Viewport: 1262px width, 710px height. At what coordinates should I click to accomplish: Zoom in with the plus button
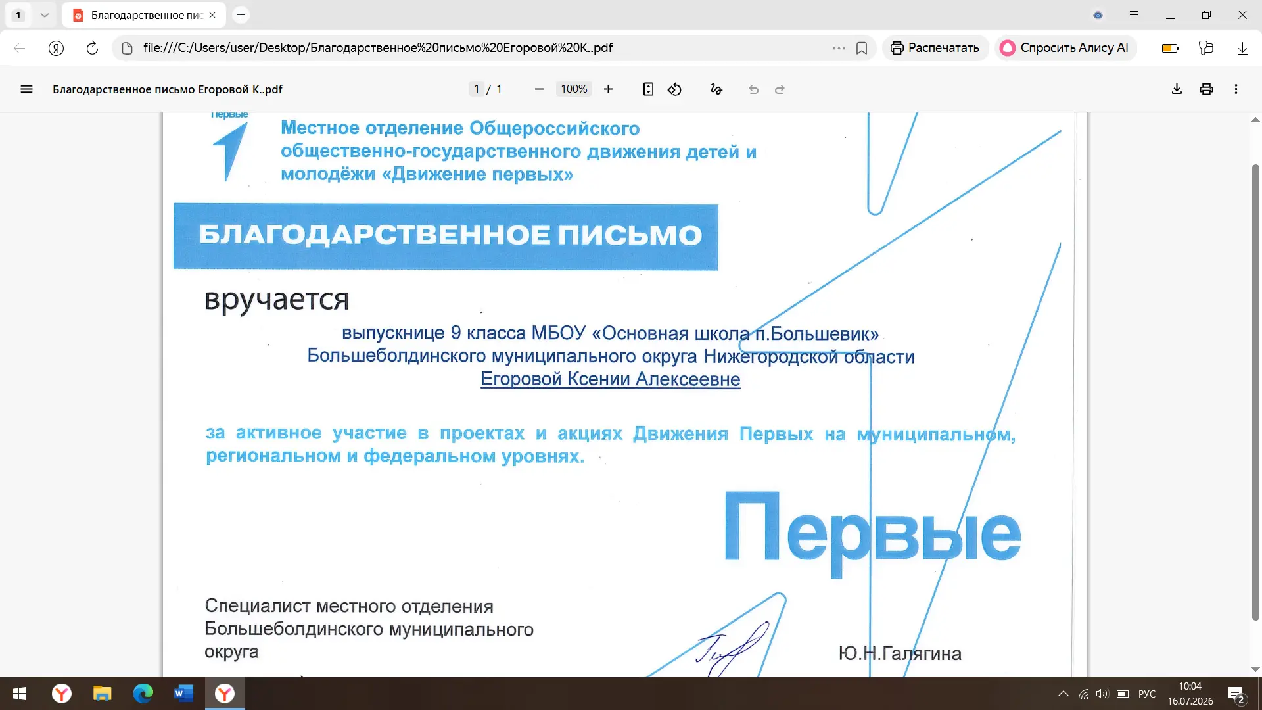pyautogui.click(x=608, y=89)
